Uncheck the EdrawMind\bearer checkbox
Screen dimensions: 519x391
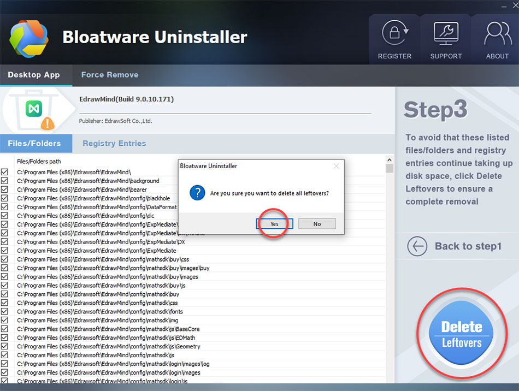[x=4, y=189]
